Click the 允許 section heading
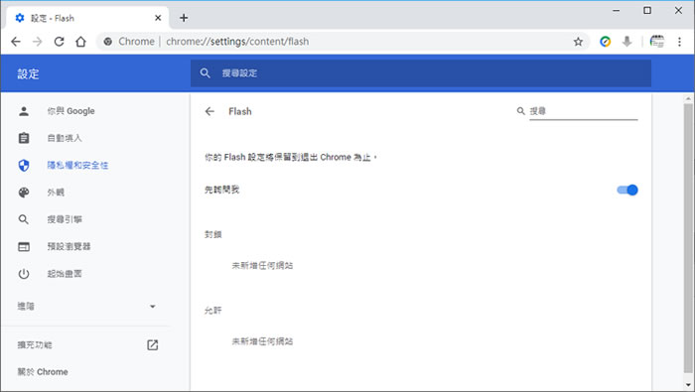Viewport: 695px width, 392px height. (213, 311)
